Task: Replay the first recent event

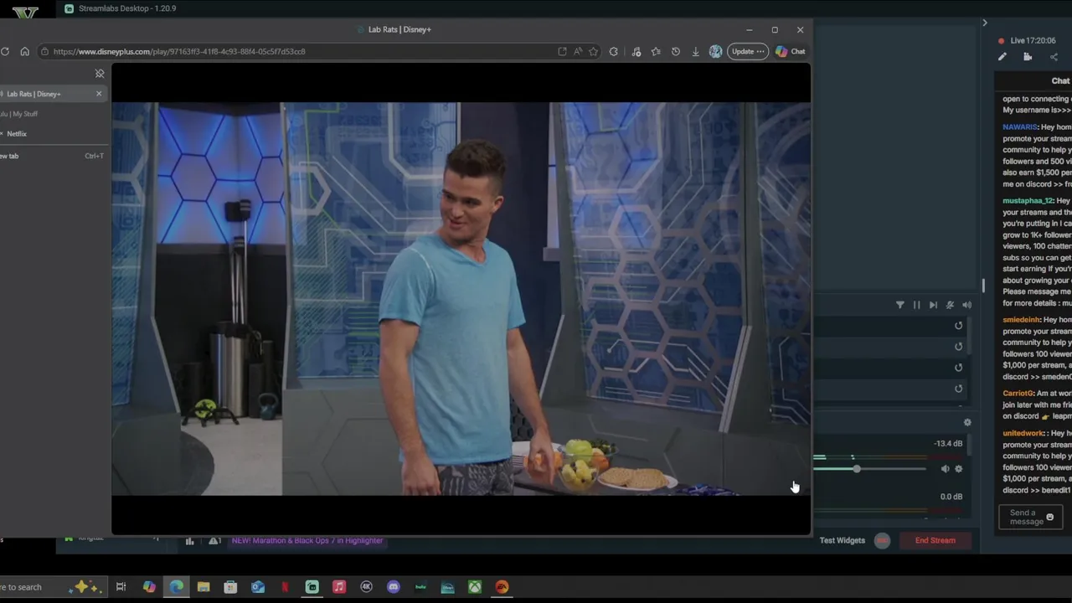Action: coord(959,326)
